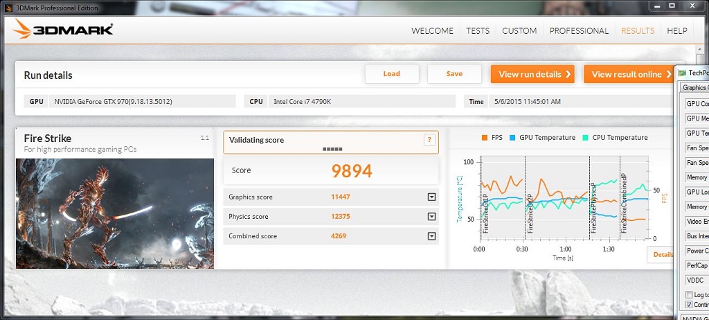Viewport: 709px width, 320px height.
Task: Click the GPU Load sensor row in GPU-Z
Action: 697,192
